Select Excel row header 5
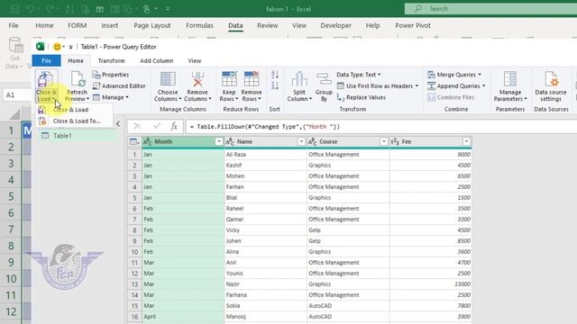 (11, 196)
